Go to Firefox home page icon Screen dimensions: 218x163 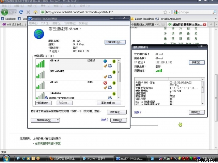click(x=35, y=12)
